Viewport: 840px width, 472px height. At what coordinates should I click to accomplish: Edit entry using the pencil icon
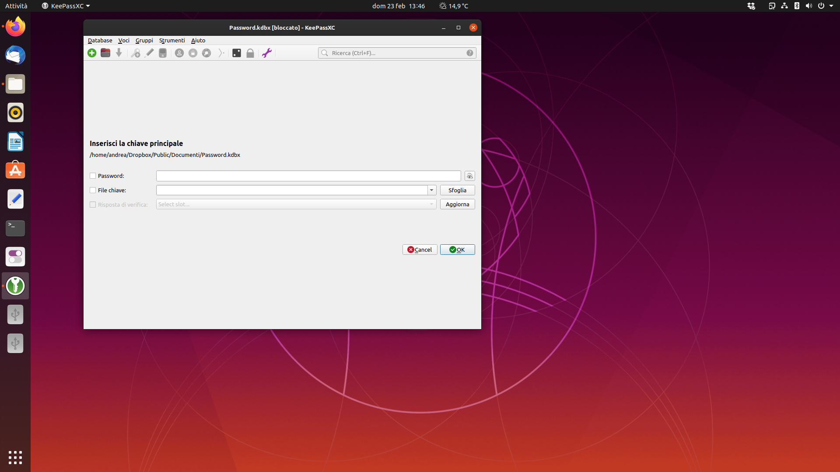tap(149, 53)
